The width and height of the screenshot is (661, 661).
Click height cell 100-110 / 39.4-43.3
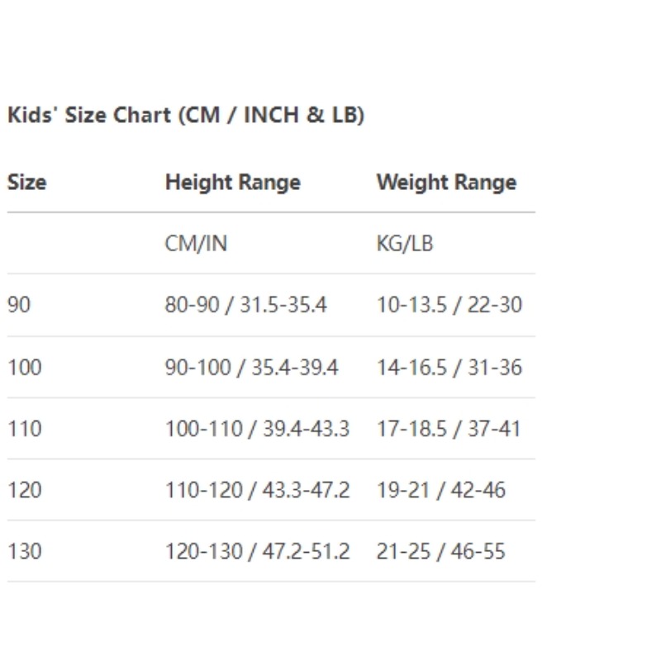click(258, 428)
